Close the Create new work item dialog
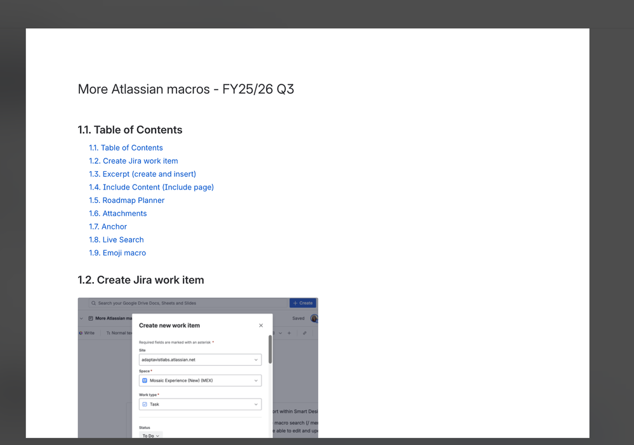Viewport: 634px width, 445px height. pos(261,325)
